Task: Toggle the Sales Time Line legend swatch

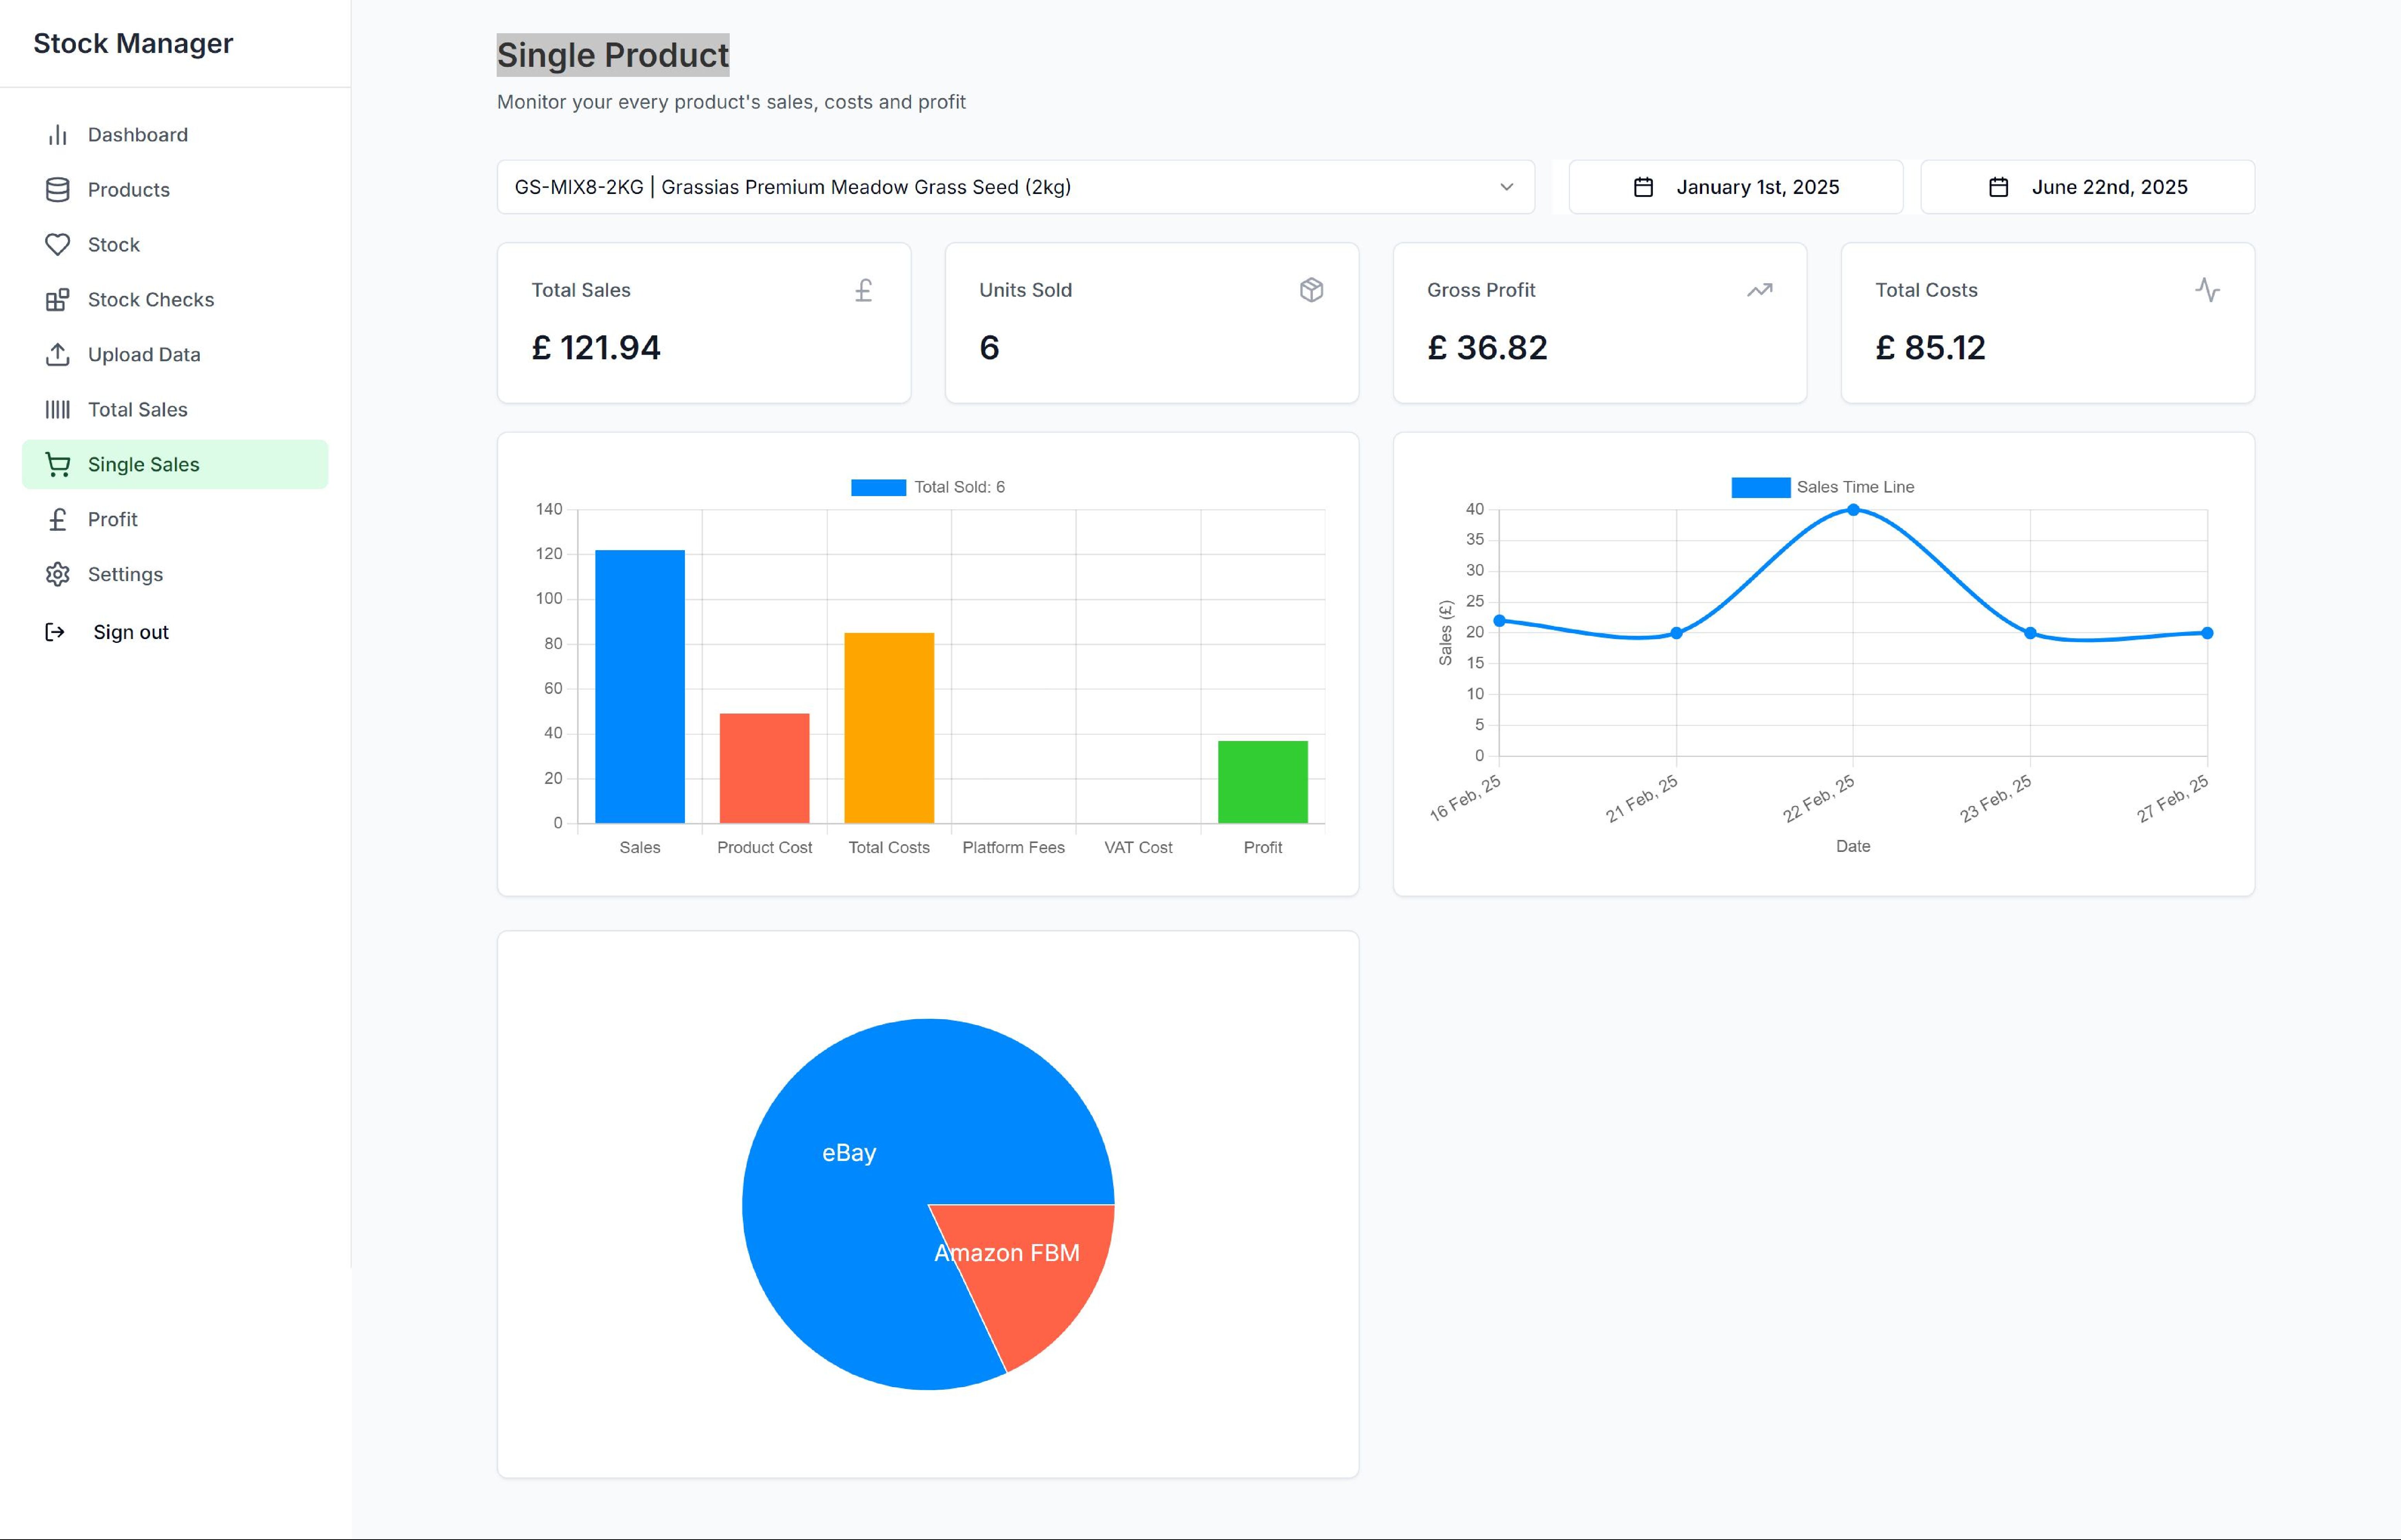Action: [1761, 487]
